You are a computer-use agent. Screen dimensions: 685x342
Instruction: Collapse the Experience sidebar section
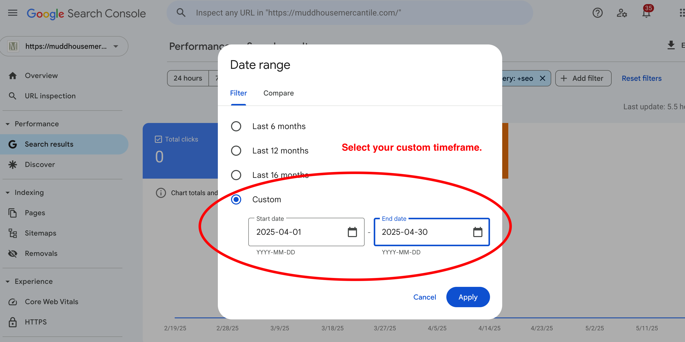click(8, 281)
